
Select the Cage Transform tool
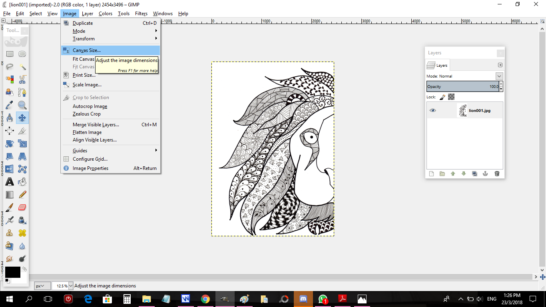[x=22, y=169]
